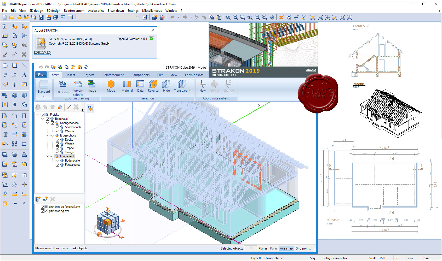The width and height of the screenshot is (442, 261).
Task: Click the redraw circular arrow in the main toolbar
Action: coord(272,17)
